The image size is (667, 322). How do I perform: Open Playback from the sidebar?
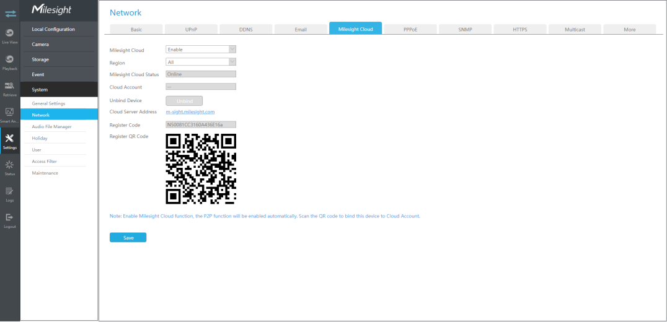click(10, 62)
